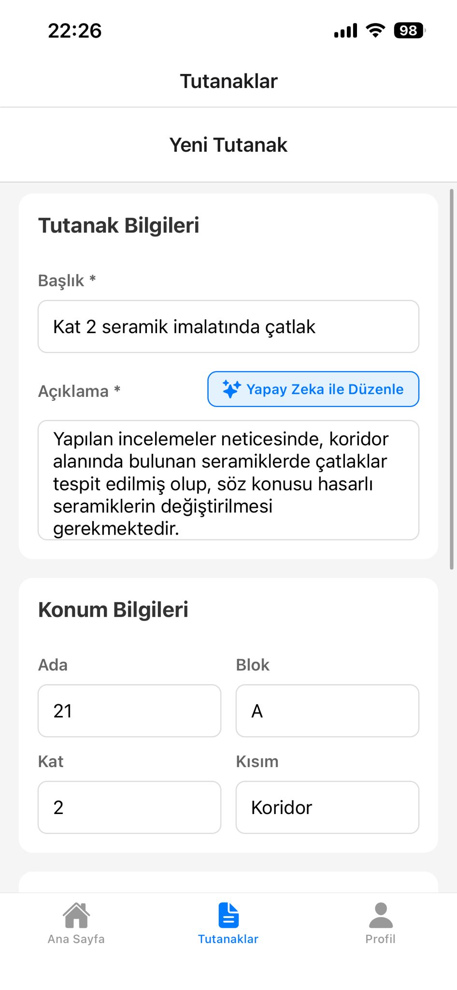Tap the Ana Sayfa house icon

(76, 915)
